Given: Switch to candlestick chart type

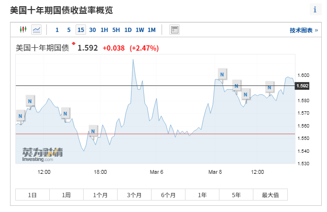Looking at the screenshot, I should 22,30.
